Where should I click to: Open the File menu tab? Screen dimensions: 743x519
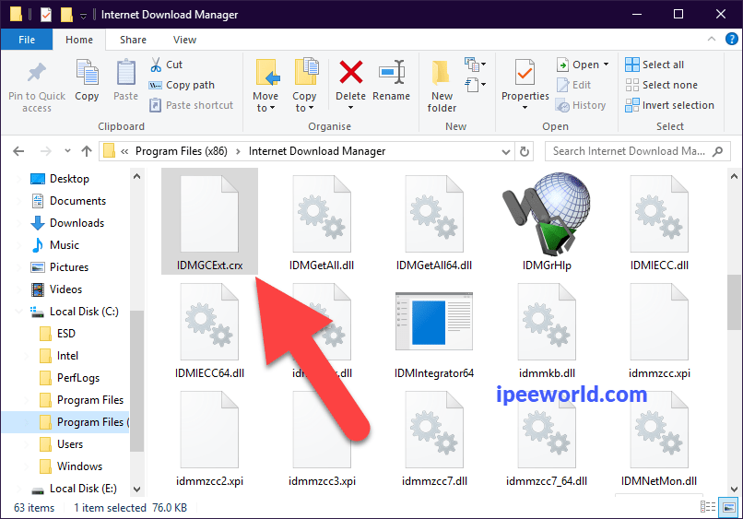tap(27, 40)
